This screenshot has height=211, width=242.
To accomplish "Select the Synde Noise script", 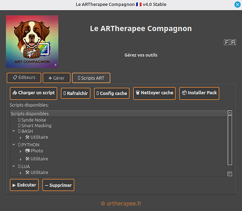I will coord(32,120).
